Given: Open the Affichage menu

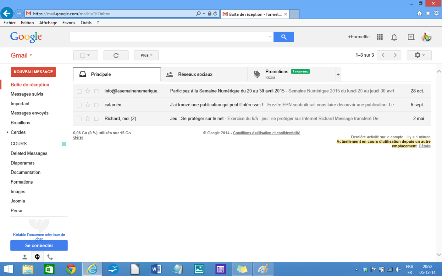Looking at the screenshot, I should [48, 22].
